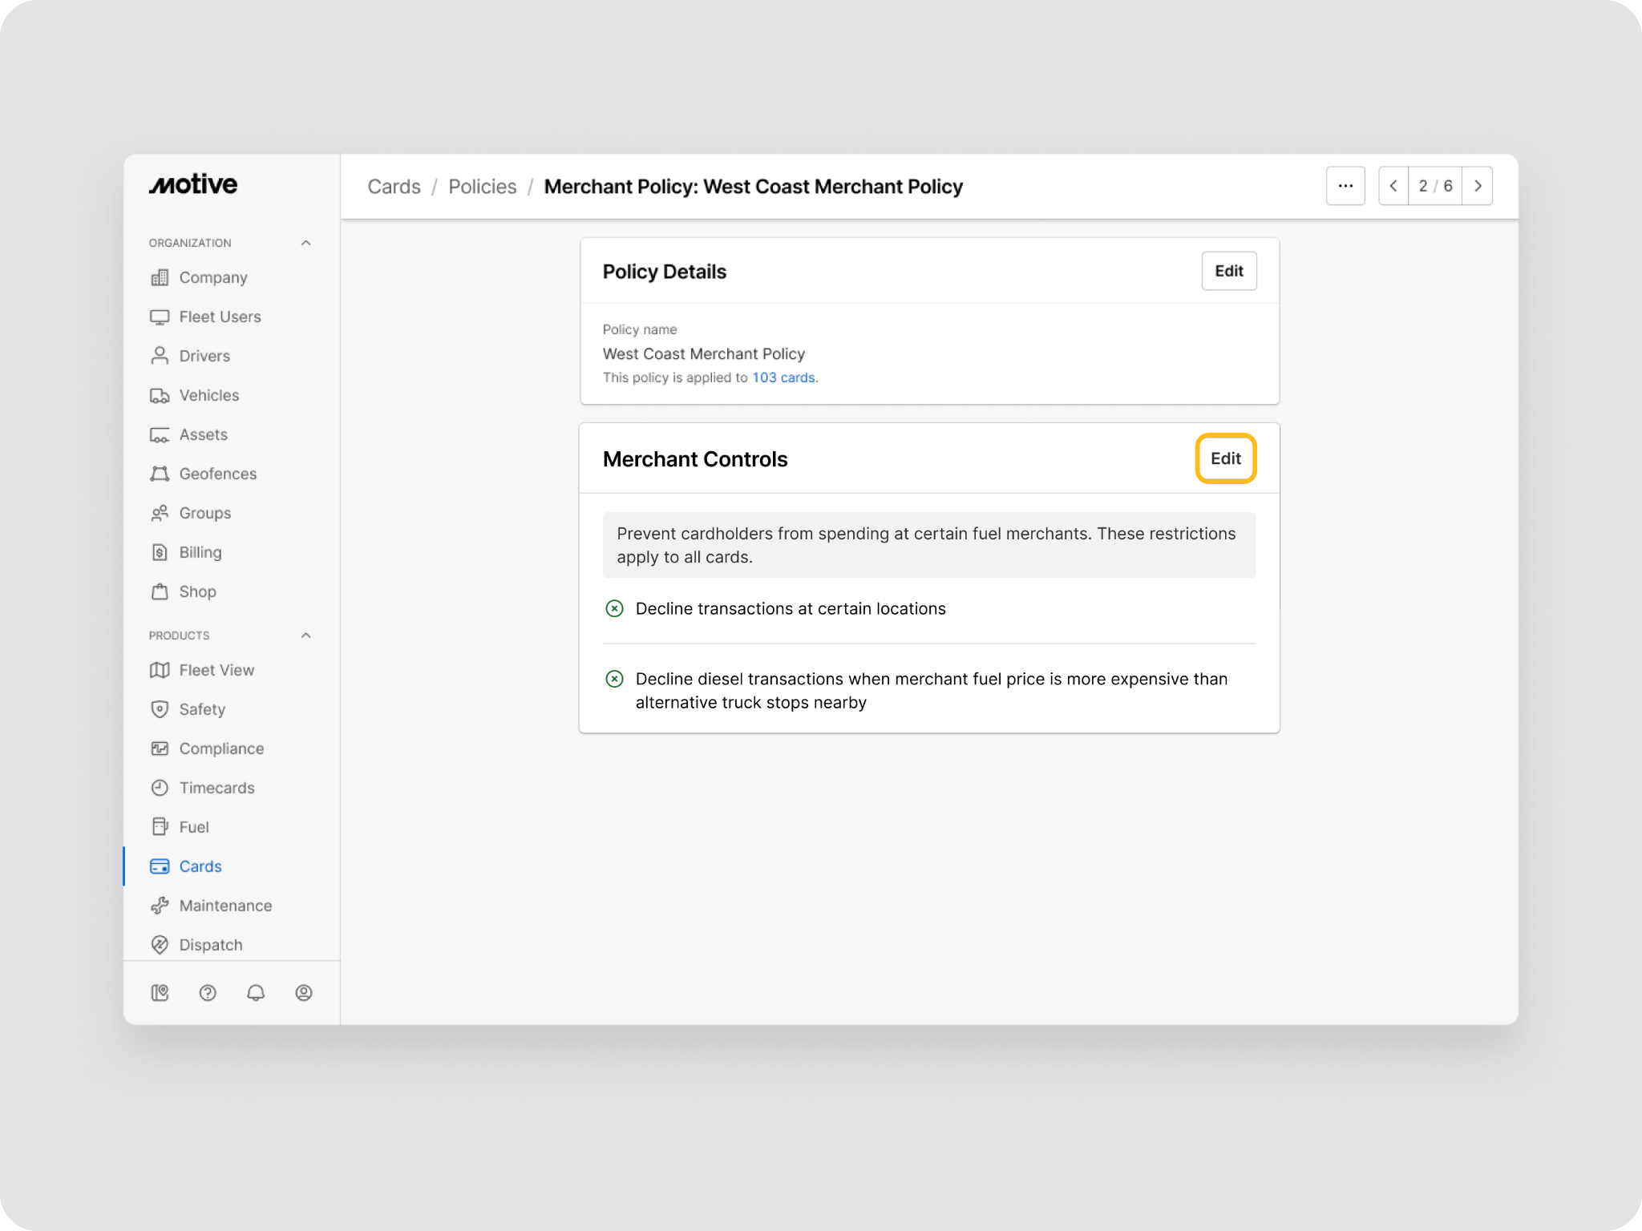
Task: Click the page title 'Merchant Policy: West Coast Merchant Policy'
Action: click(754, 187)
